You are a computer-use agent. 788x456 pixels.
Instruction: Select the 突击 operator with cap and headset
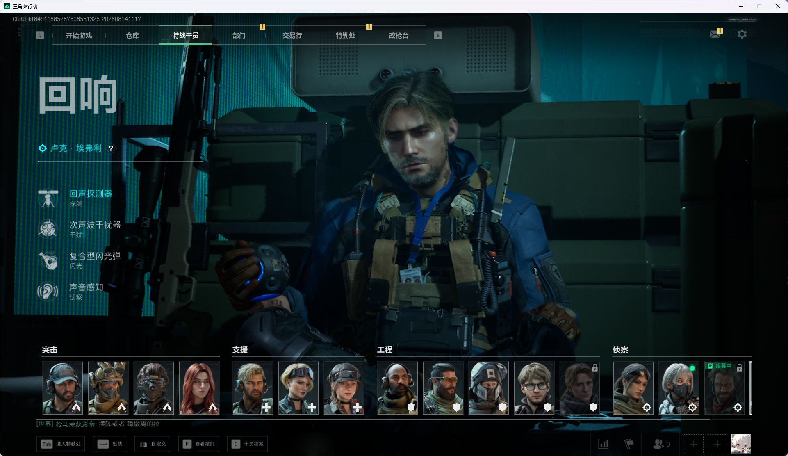pos(63,388)
